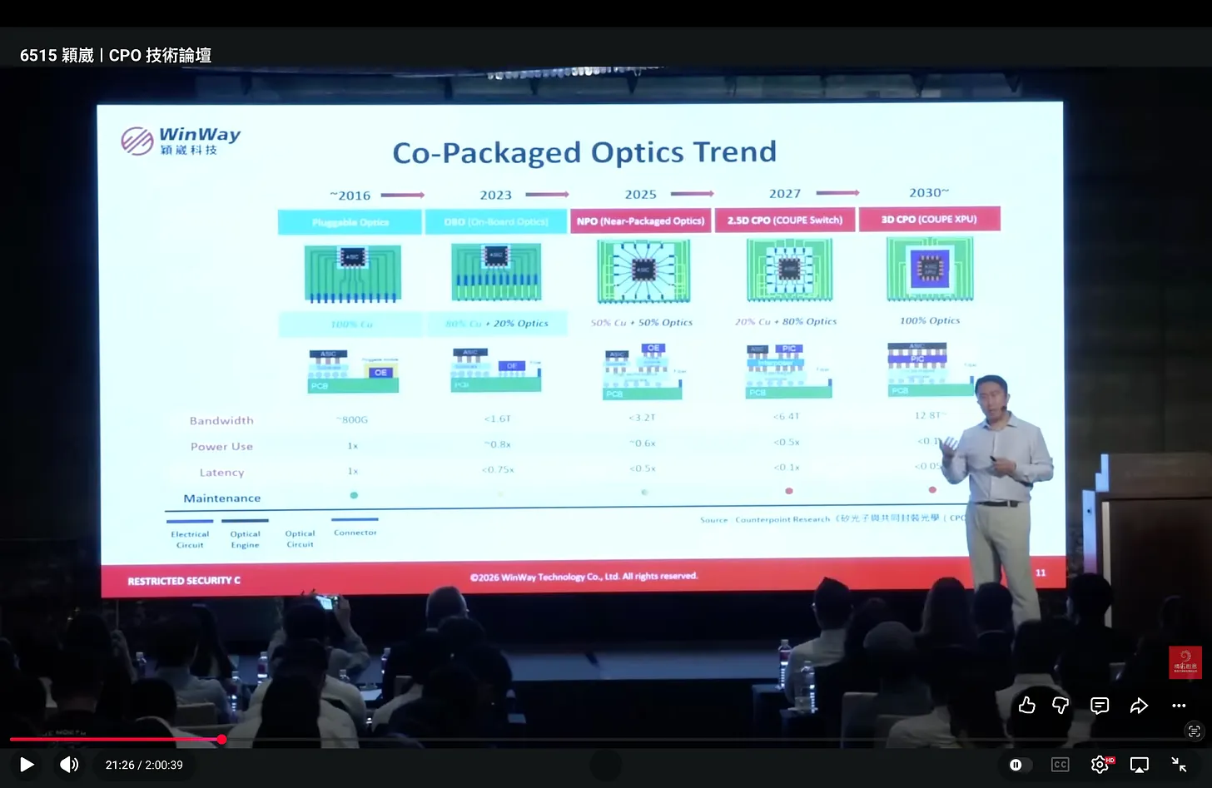
Task: Play the paused video
Action: pos(27,764)
